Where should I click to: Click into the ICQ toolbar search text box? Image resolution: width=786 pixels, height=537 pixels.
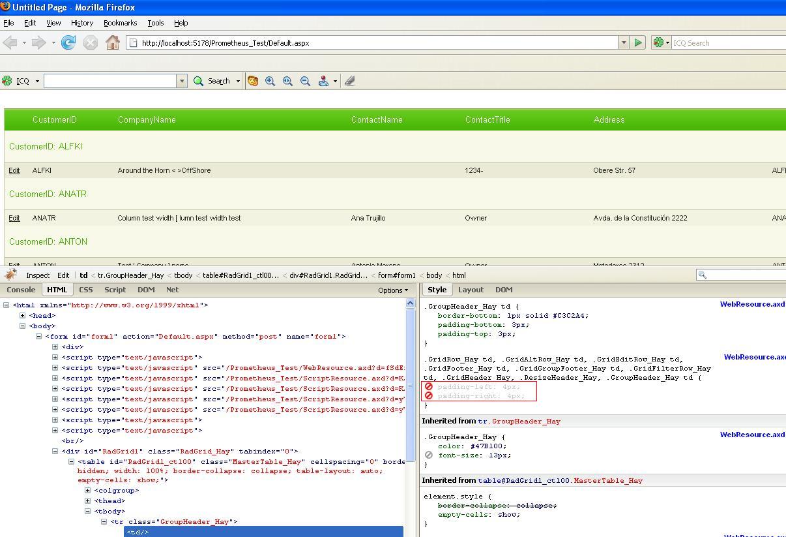pyautogui.click(x=110, y=81)
